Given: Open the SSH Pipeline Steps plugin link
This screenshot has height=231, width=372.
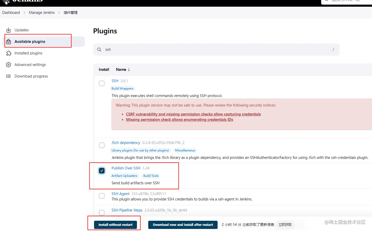Looking at the screenshot, I should click(127, 210).
